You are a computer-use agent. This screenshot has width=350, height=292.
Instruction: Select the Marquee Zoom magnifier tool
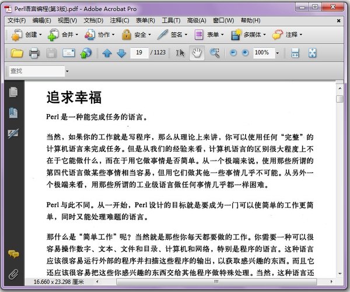pyautogui.click(x=214, y=53)
